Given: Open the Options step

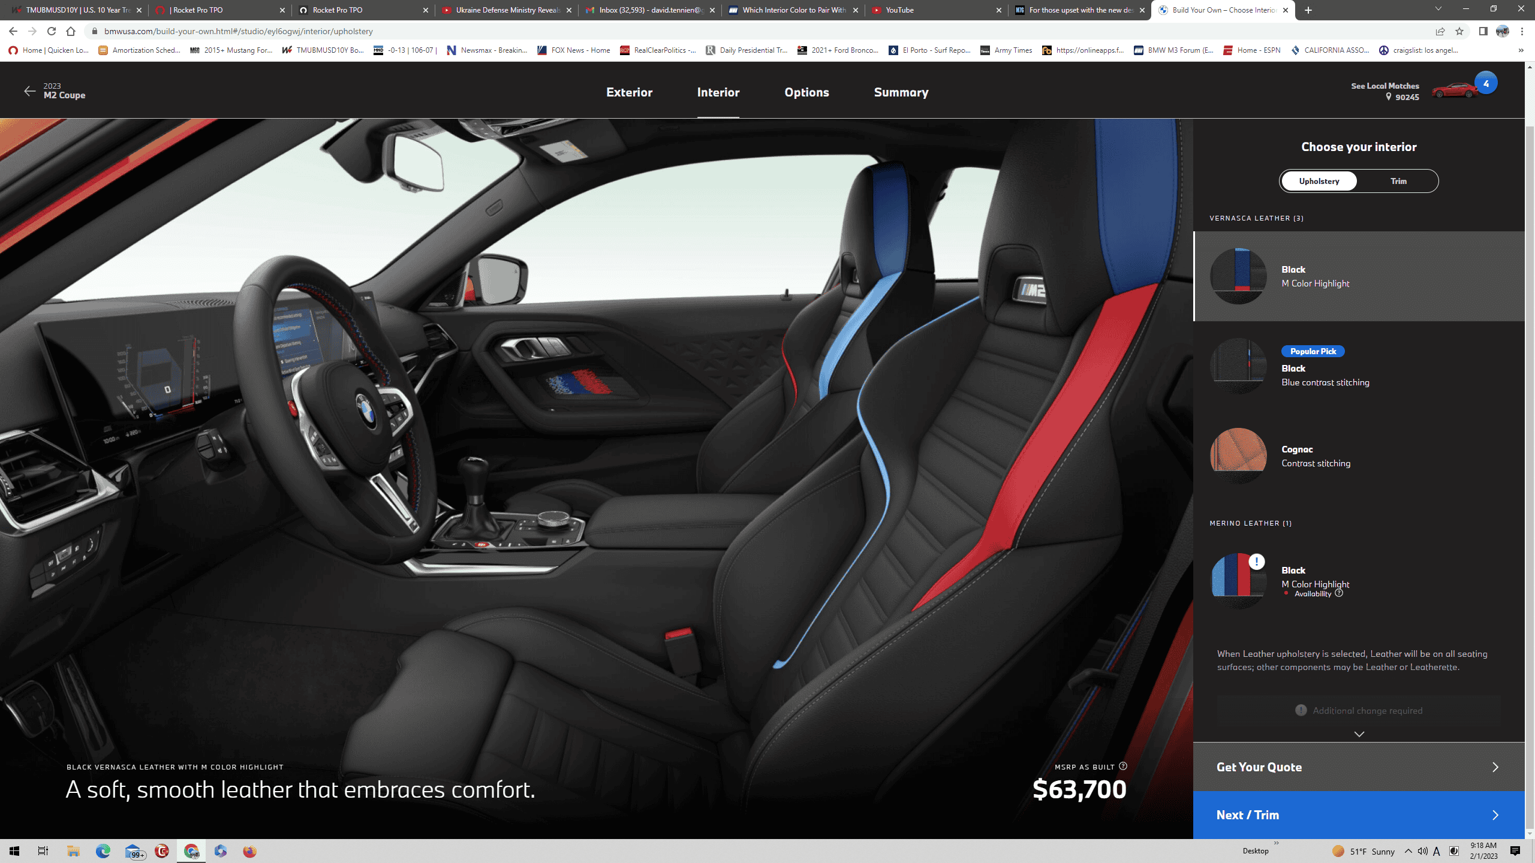Looking at the screenshot, I should click(806, 92).
